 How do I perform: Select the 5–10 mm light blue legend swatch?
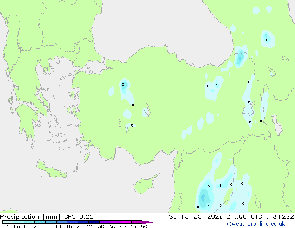click(x=51, y=222)
